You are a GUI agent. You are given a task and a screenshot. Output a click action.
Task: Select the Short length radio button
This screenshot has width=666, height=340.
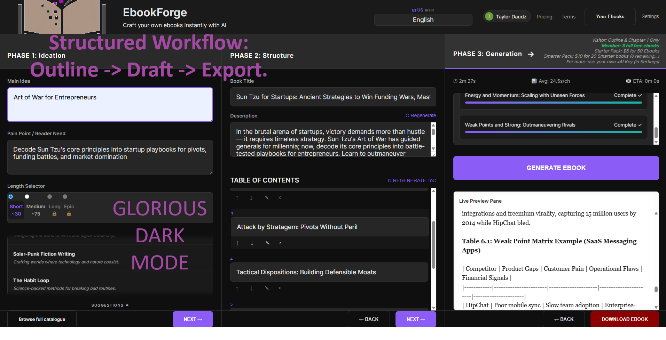click(11, 196)
